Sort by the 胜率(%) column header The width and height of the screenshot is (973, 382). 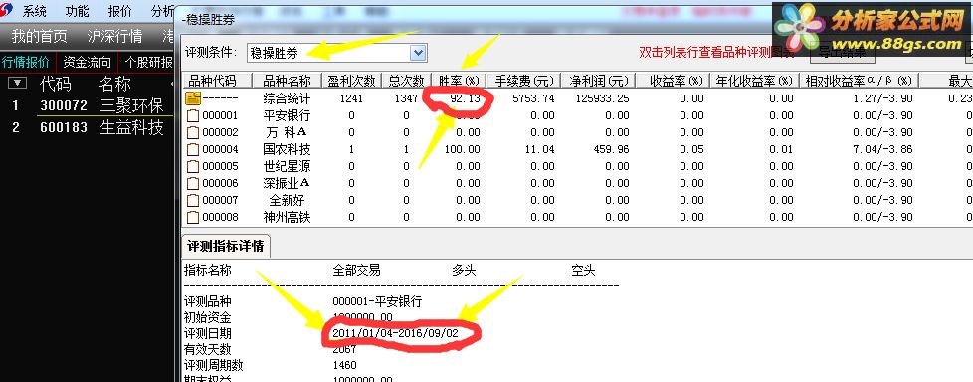pos(460,81)
